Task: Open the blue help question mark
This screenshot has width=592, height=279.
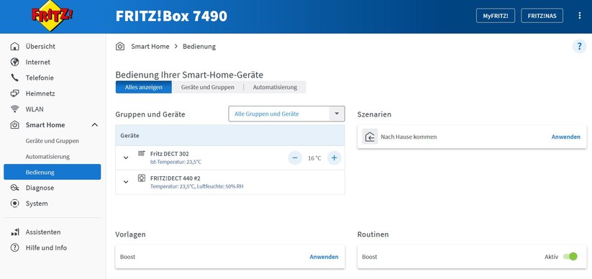Action: point(580,47)
